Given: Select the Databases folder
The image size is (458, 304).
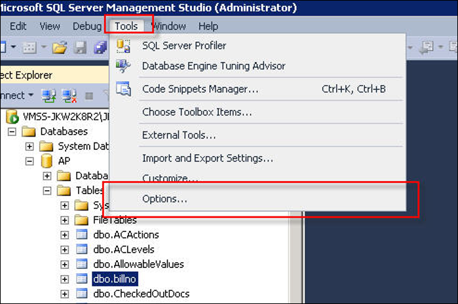Looking at the screenshot, I should point(64,131).
